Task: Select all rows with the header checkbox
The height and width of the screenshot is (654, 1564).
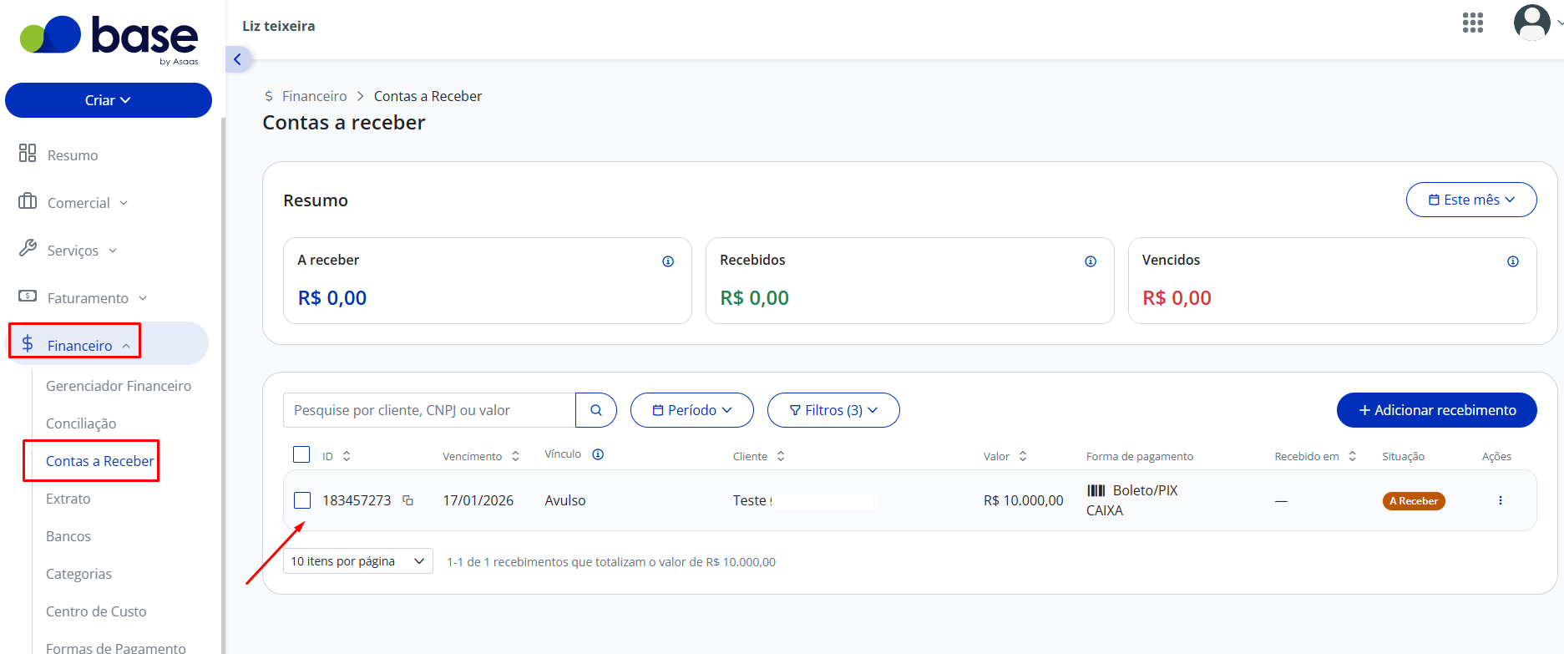Action: pyautogui.click(x=301, y=454)
